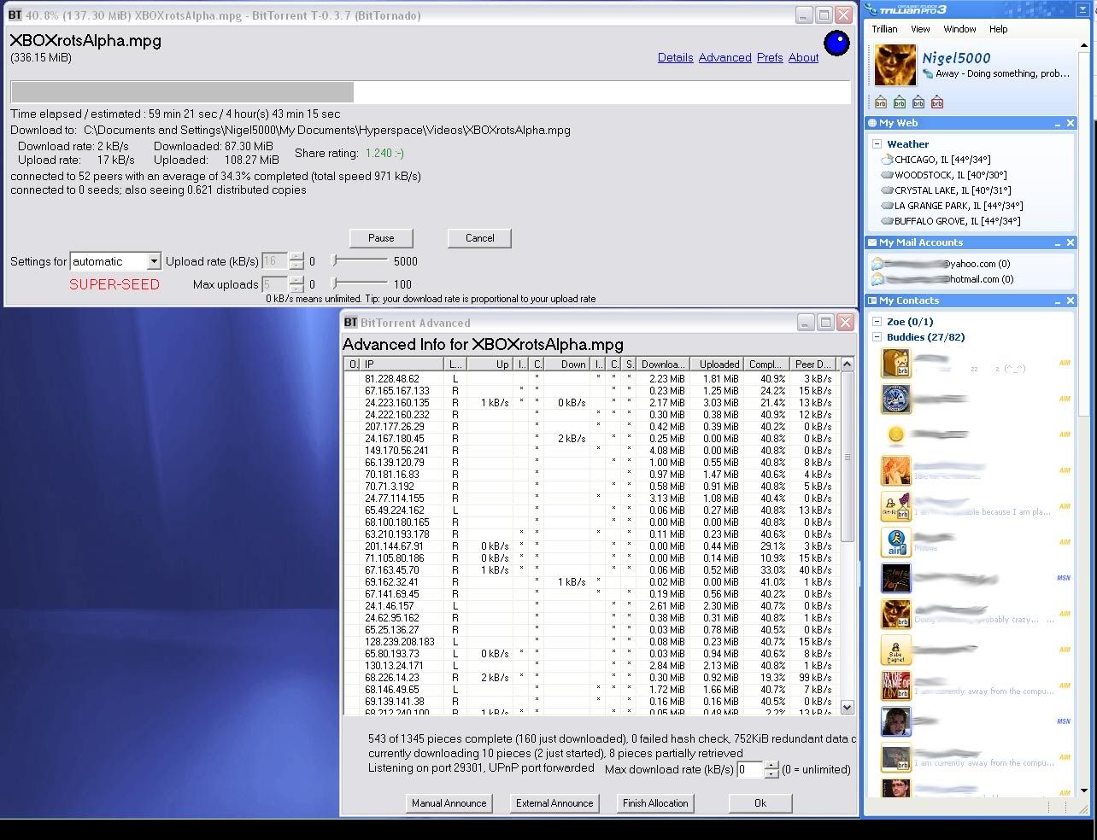This screenshot has width=1097, height=840.
Task: Click the red brb status icon
Action: point(937,102)
